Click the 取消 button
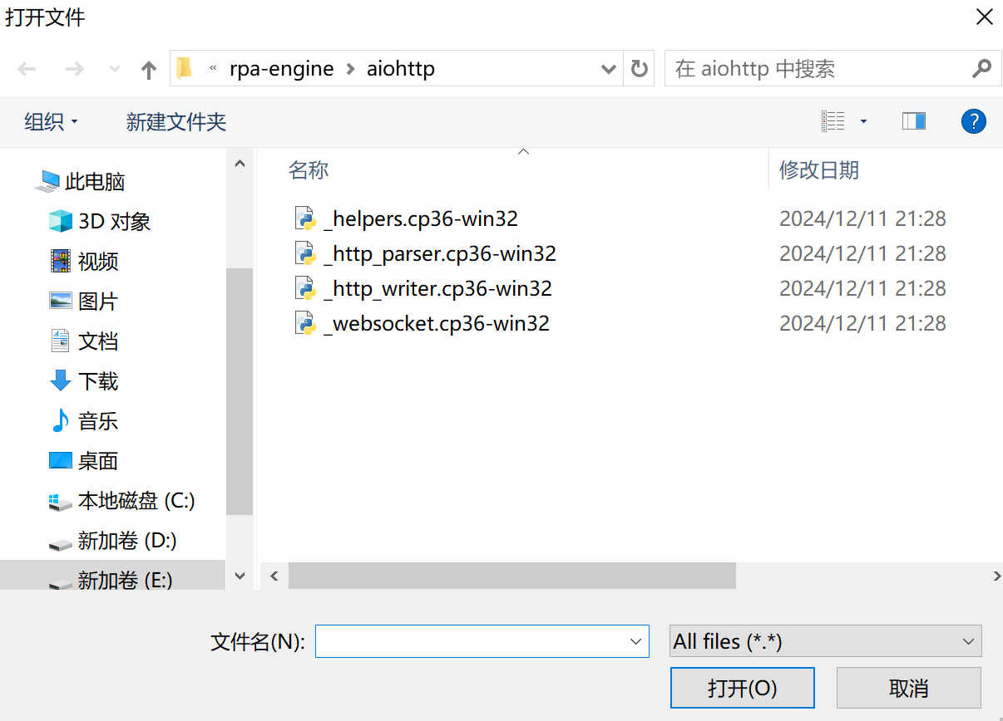Image resolution: width=1003 pixels, height=721 pixels. click(x=908, y=689)
